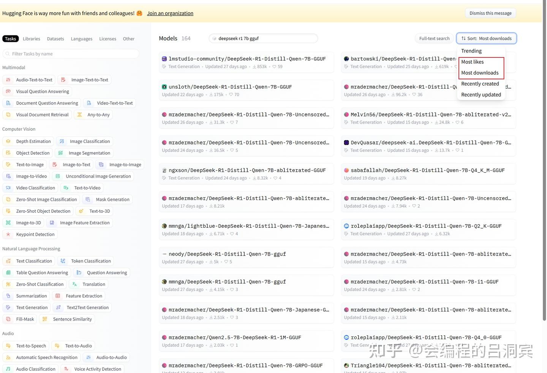This screenshot has width=547, height=373.
Task: Click the Visual Question Answering icon
Action: click(8, 92)
